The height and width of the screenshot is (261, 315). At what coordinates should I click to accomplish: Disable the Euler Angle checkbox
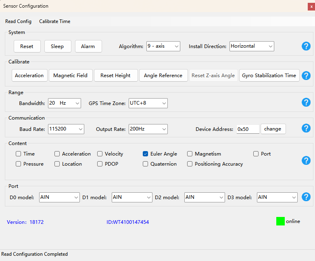(x=146, y=154)
